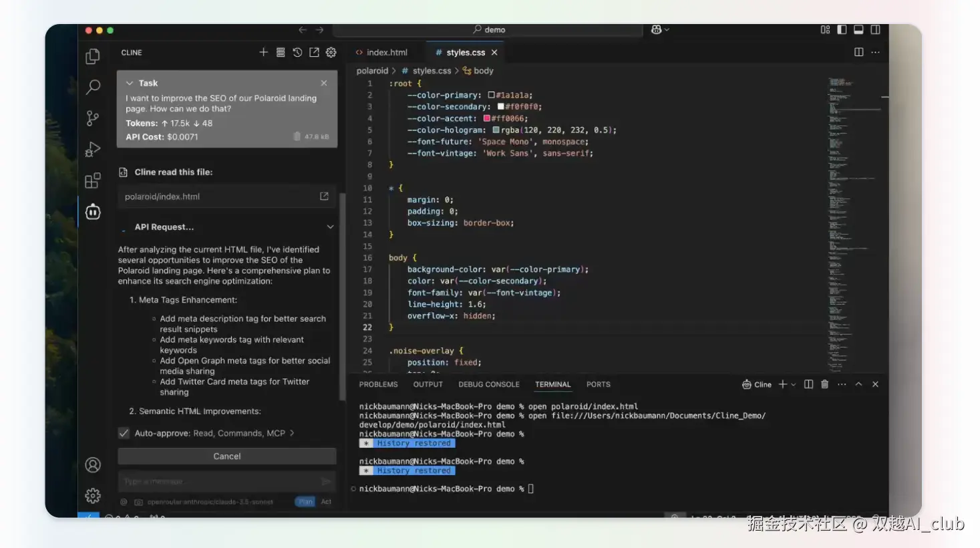Image resolution: width=980 pixels, height=548 pixels.
Task: Split the editor to the right
Action: 858,52
